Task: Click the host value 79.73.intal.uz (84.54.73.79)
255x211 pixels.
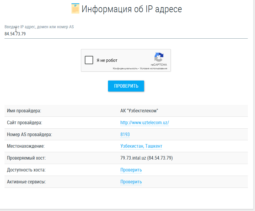Action: (146, 158)
